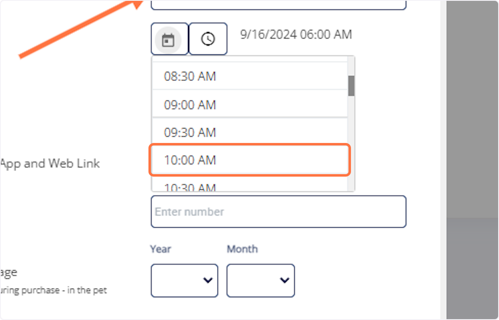
Task: Select the calendar icon button
Action: (169, 39)
